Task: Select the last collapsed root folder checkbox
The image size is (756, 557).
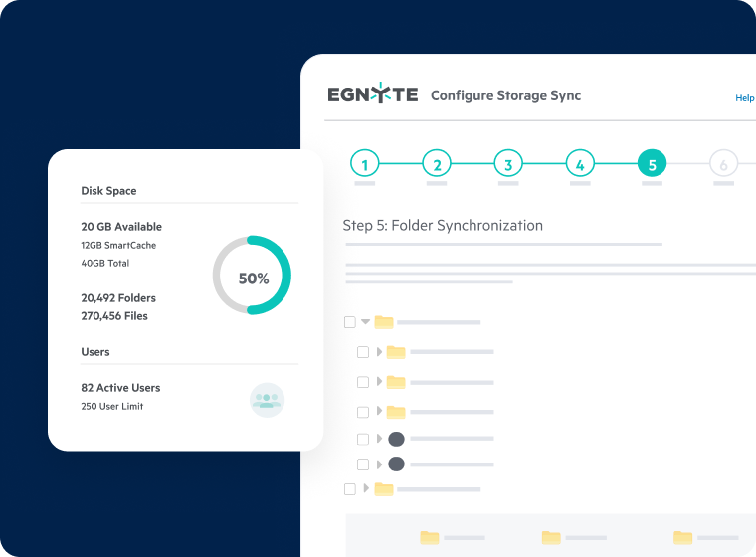Action: (349, 489)
